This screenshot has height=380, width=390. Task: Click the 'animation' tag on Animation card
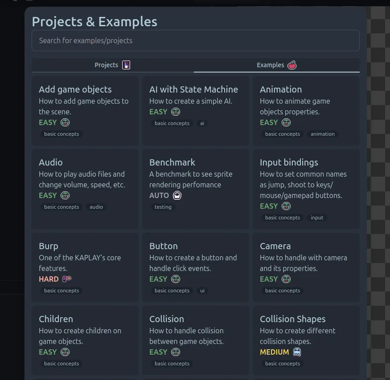point(322,134)
